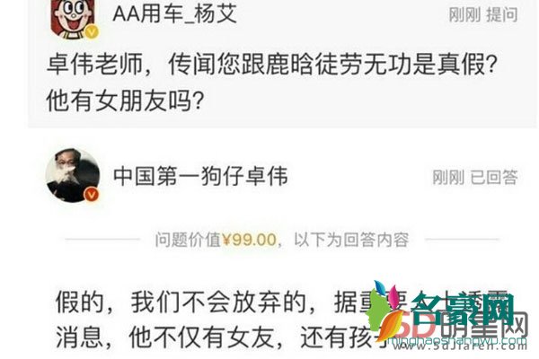Open 中国第一狗仔卓伟 profile photo
This screenshot has height=359, width=539.
73,175
